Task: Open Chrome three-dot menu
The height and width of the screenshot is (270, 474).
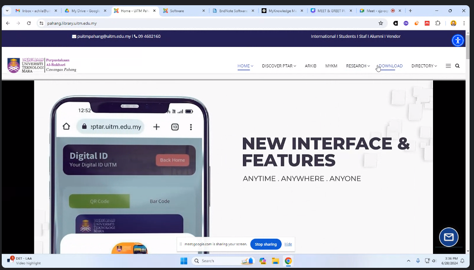Action: pos(464,23)
